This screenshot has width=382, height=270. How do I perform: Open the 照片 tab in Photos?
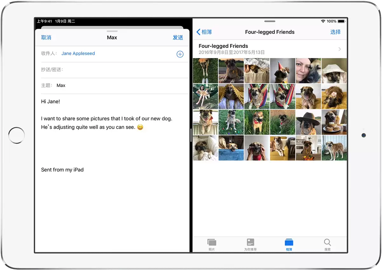point(212,245)
